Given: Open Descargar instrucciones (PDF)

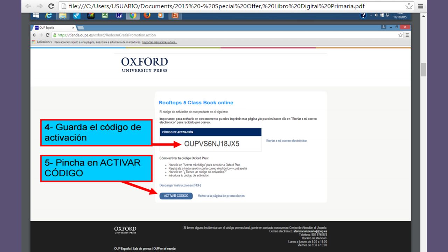Looking at the screenshot, I should (180, 185).
